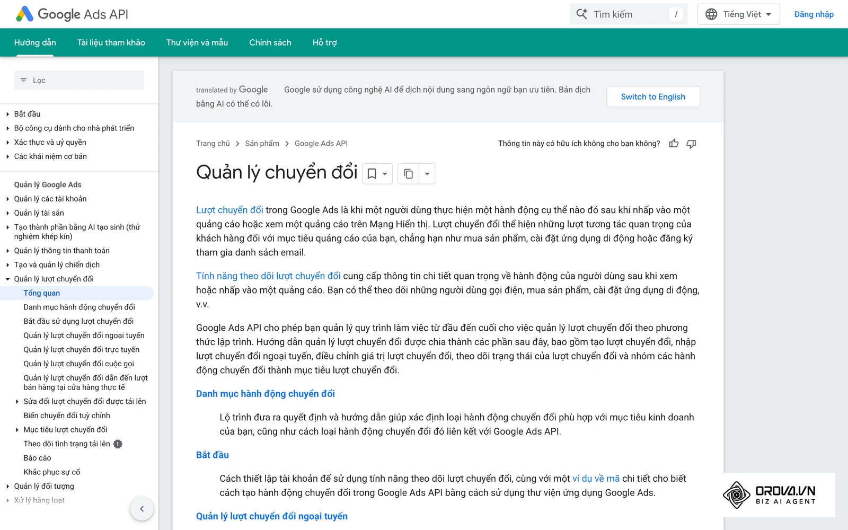Click the search magnifier icon

582,14
